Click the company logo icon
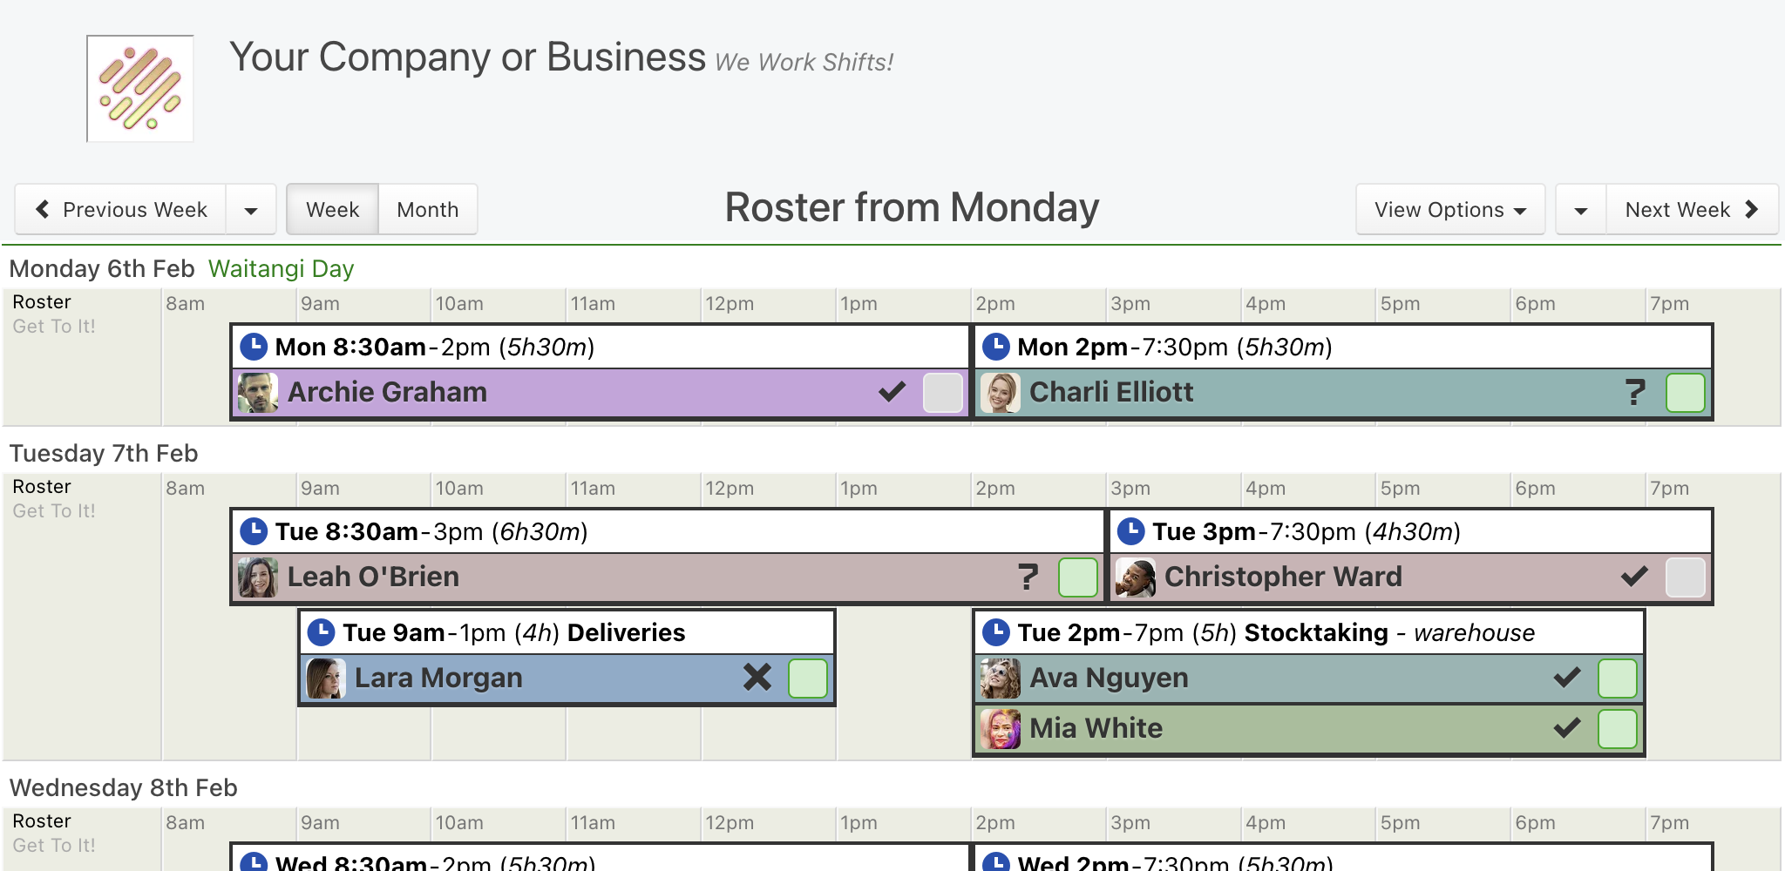1785x871 pixels. pos(140,89)
